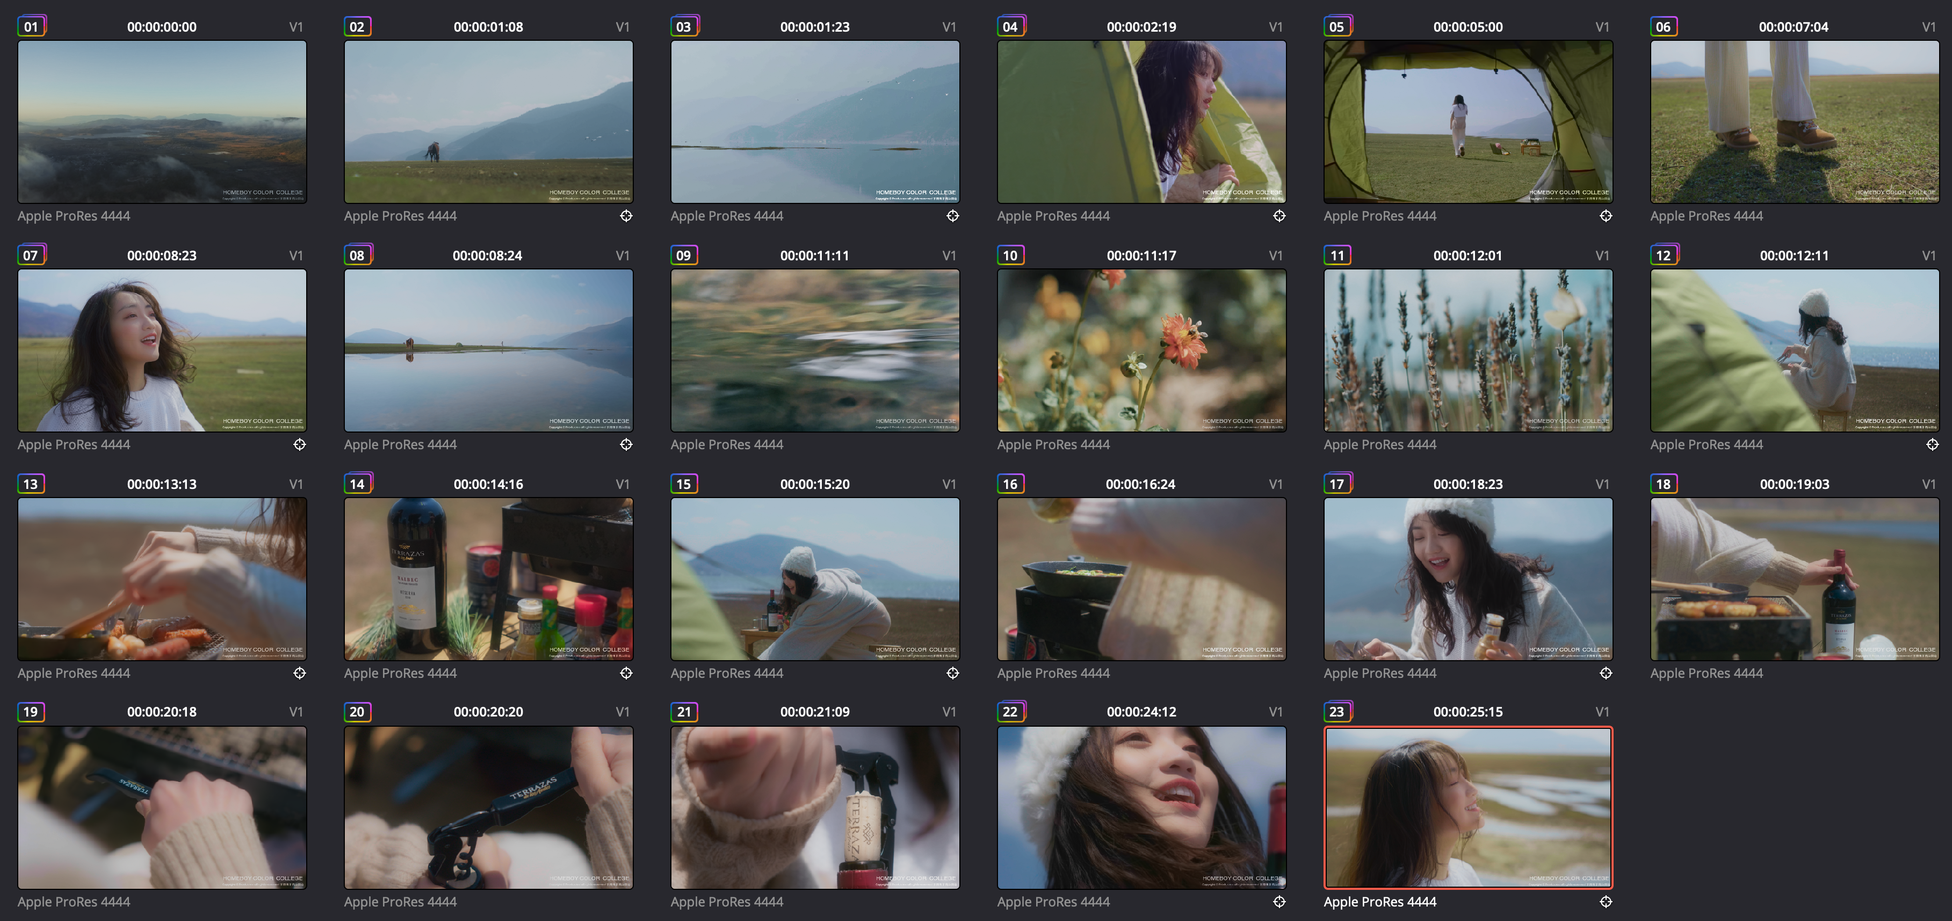Viewport: 1952px width, 921px height.
Task: Click timecode 00:00:11:11 above clip 09
Action: pos(815,256)
